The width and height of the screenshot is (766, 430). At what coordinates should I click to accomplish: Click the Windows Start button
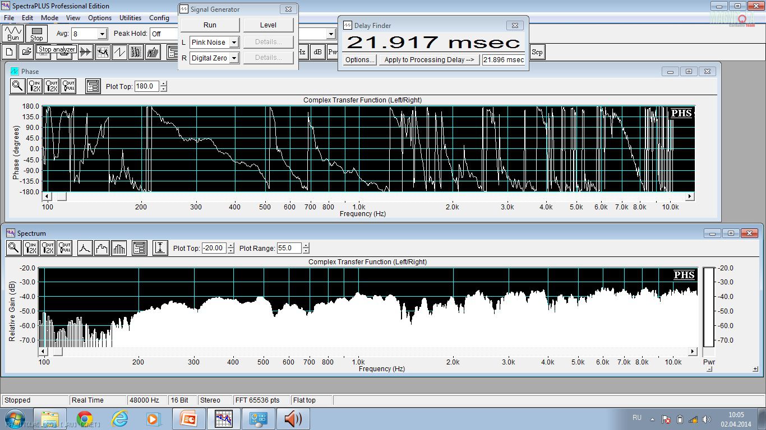[x=15, y=419]
